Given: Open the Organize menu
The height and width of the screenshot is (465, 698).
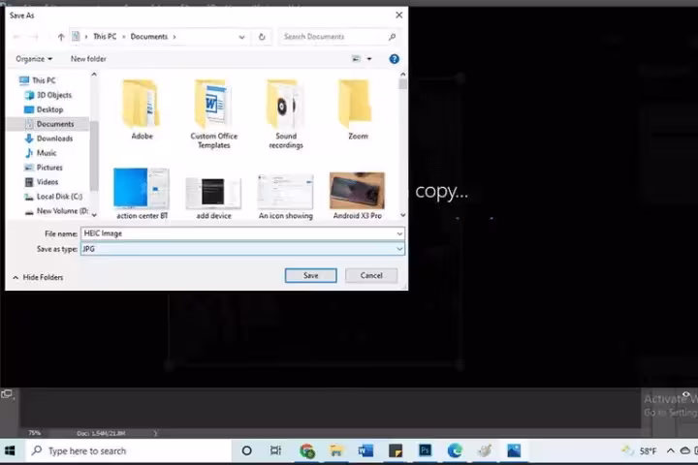Looking at the screenshot, I should (34, 59).
